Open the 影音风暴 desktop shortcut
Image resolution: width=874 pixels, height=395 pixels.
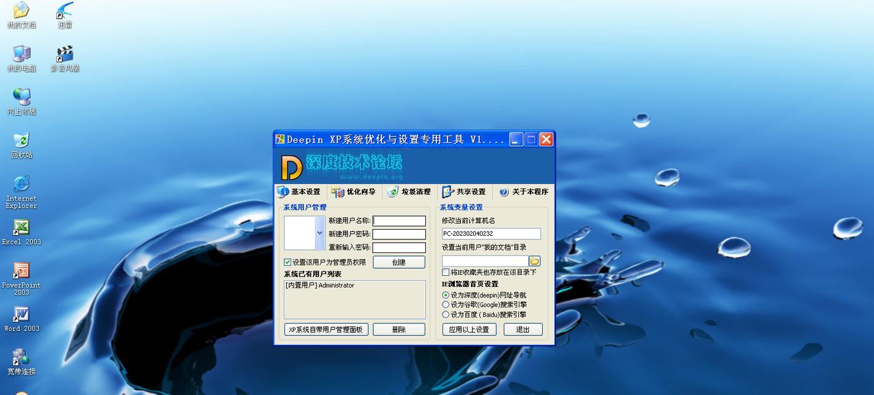(x=65, y=59)
